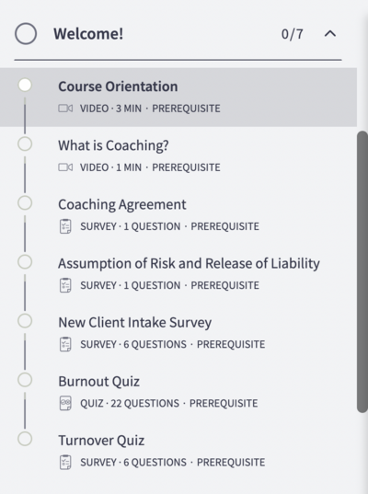Click the vertical scrollbar thumb
The width and height of the screenshot is (368, 494).
(362, 271)
